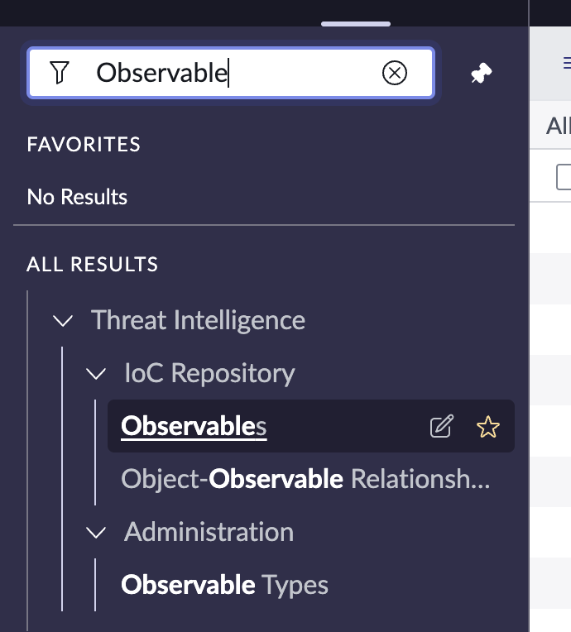Collapse the Administration chevron
The width and height of the screenshot is (571, 632).
(x=96, y=533)
